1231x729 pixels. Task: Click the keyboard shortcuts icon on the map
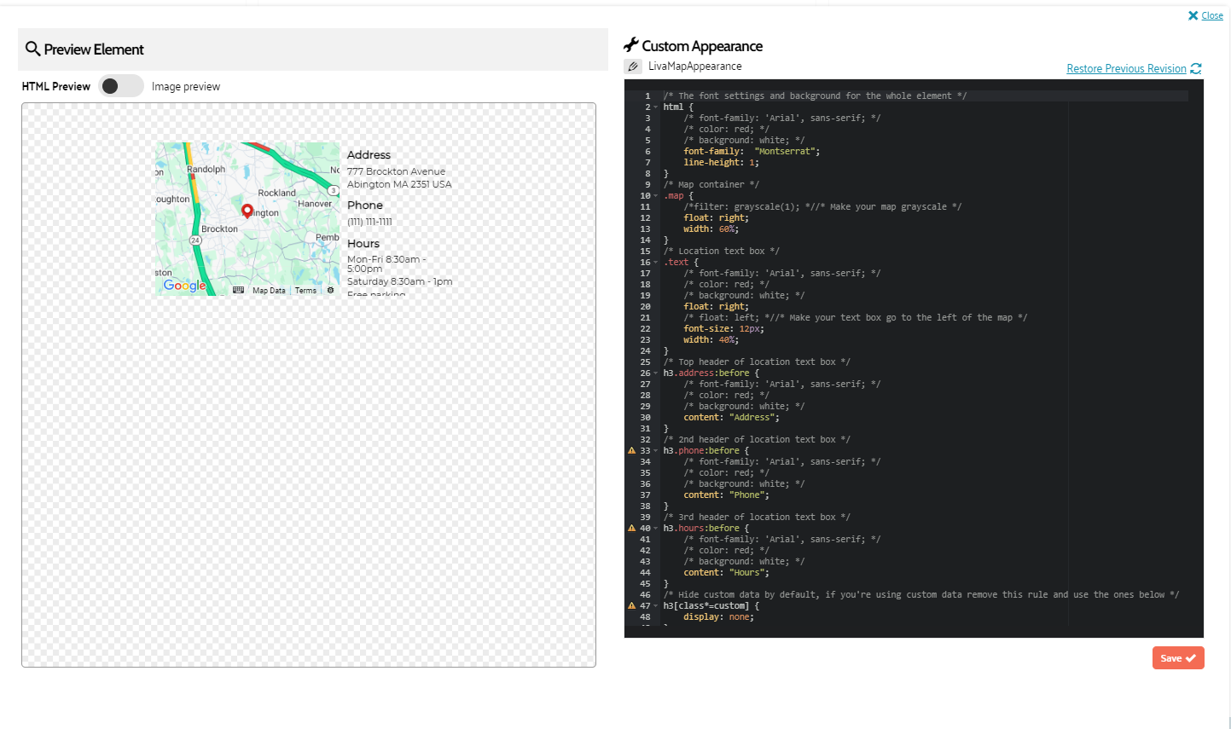click(238, 290)
